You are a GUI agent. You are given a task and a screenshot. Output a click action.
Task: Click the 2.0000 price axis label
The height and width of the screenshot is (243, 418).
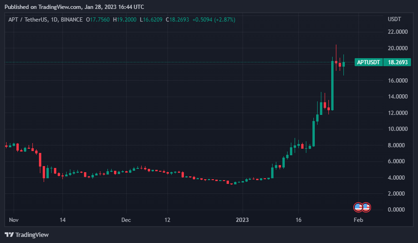coord(396,193)
